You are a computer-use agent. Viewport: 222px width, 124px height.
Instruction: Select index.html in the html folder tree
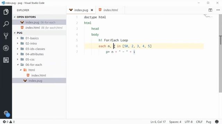39,75
